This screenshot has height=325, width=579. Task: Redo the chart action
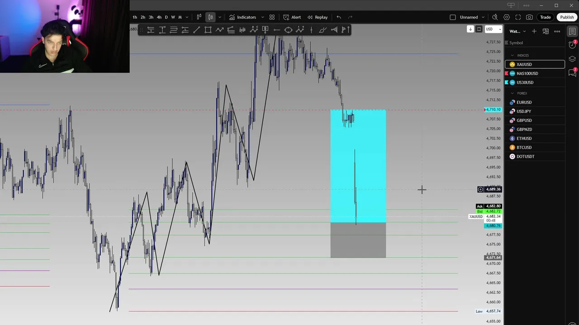pyautogui.click(x=350, y=17)
